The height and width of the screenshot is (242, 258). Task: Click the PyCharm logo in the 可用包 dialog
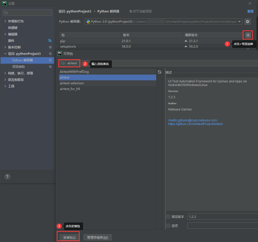point(60,54)
